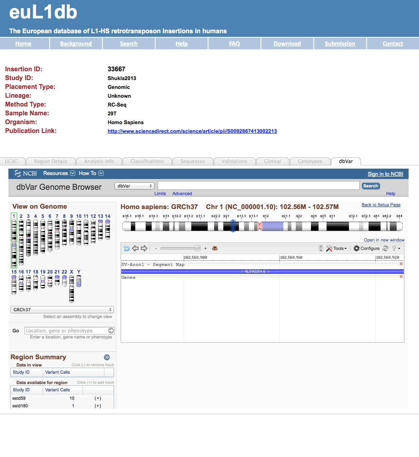Pan the genome view left
Image resolution: width=419 pixels, height=457 pixels.
pos(135,248)
